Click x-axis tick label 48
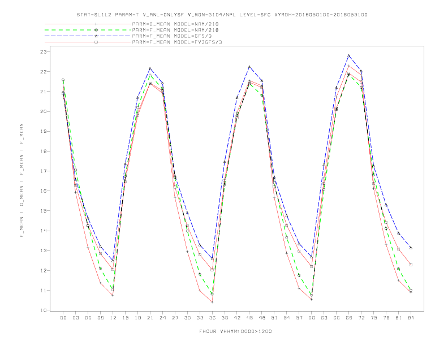The height and width of the screenshot is (346, 448). (x=262, y=318)
